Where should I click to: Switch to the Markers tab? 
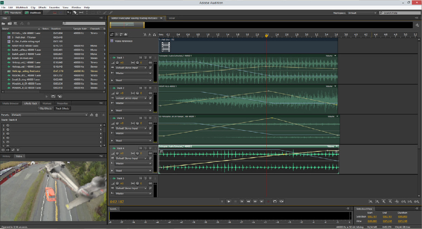click(47, 103)
